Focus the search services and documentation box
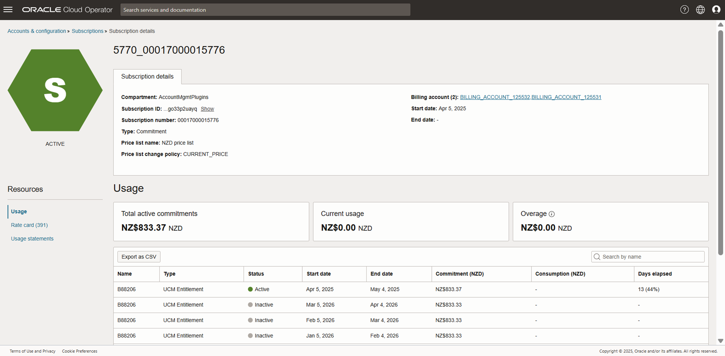This screenshot has width=725, height=356. [x=265, y=10]
